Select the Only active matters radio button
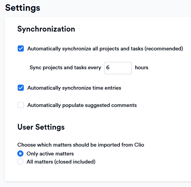The image size is (191, 187). [x=20, y=154]
